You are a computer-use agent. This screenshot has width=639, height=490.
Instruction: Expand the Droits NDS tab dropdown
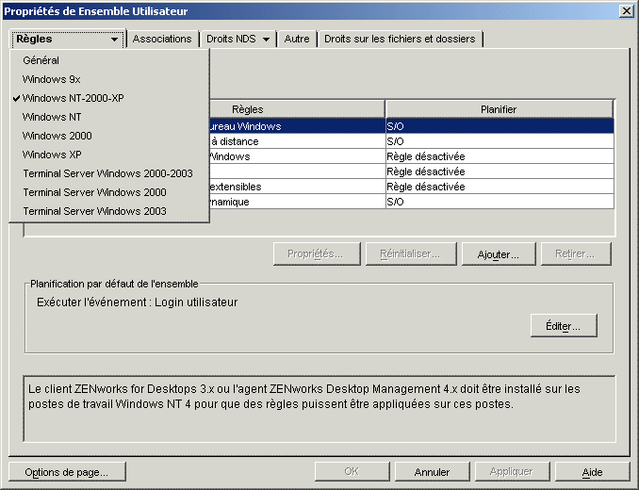267,40
